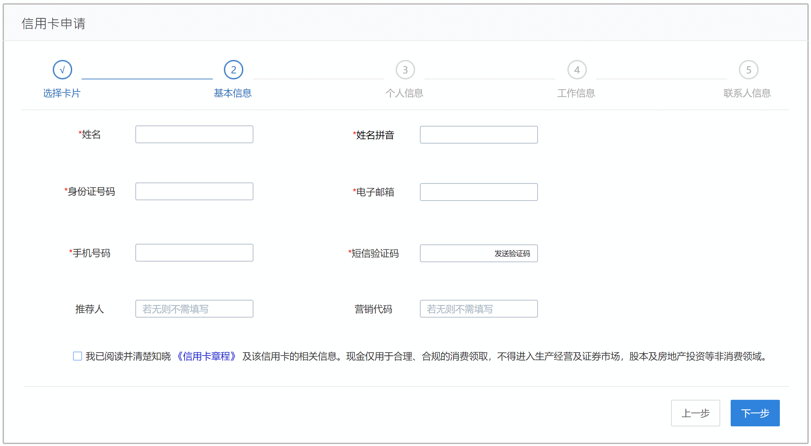Go back with 上一步 button

coord(696,413)
